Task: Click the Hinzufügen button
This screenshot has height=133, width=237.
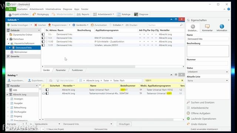Action: [124, 124]
